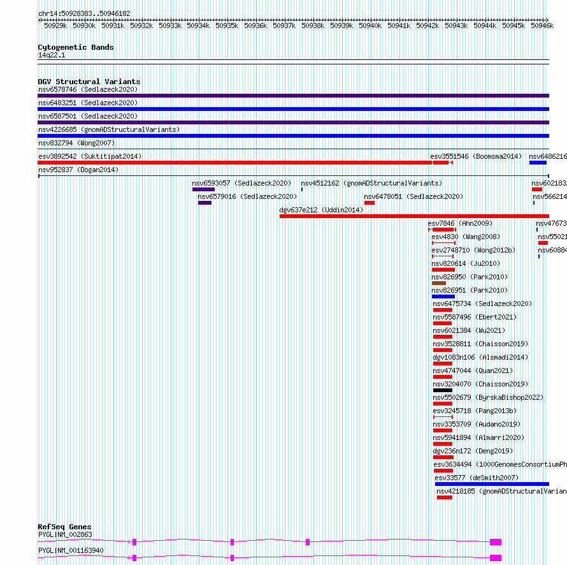Select nsv3353709 (Audano2019) label
Screen dimensions: 567x565
(477, 424)
